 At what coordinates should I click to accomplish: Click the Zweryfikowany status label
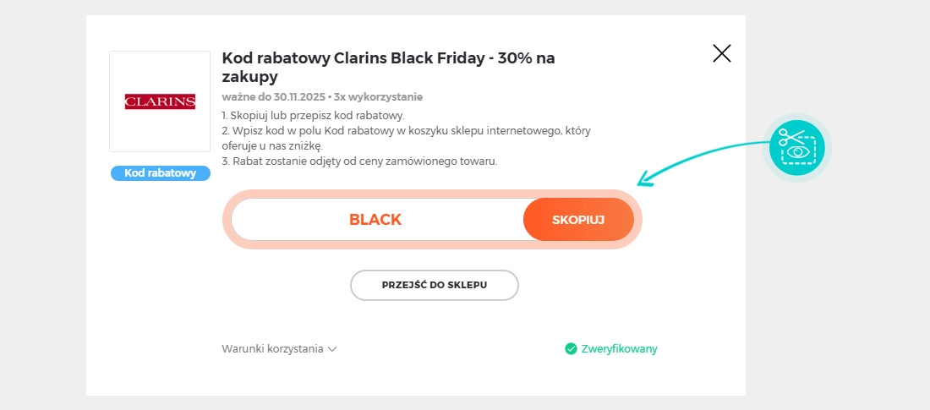coord(619,348)
